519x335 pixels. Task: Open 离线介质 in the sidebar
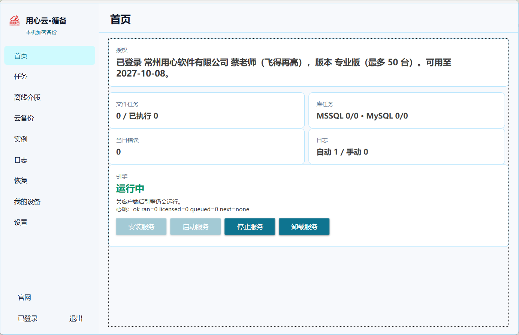pyautogui.click(x=49, y=98)
